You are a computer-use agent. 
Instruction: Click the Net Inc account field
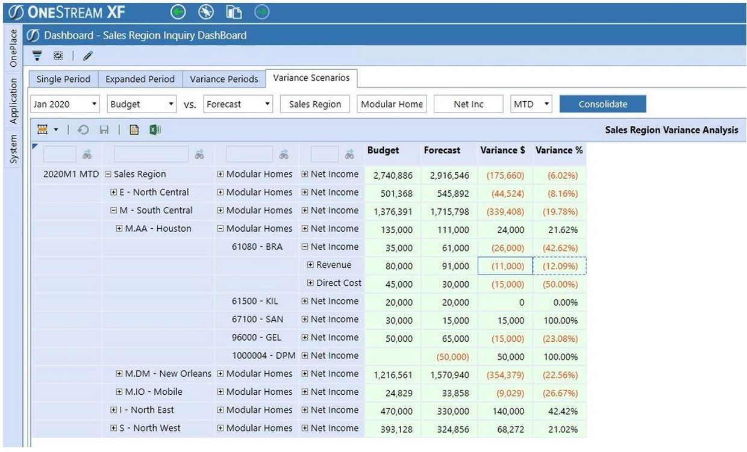[x=469, y=104]
